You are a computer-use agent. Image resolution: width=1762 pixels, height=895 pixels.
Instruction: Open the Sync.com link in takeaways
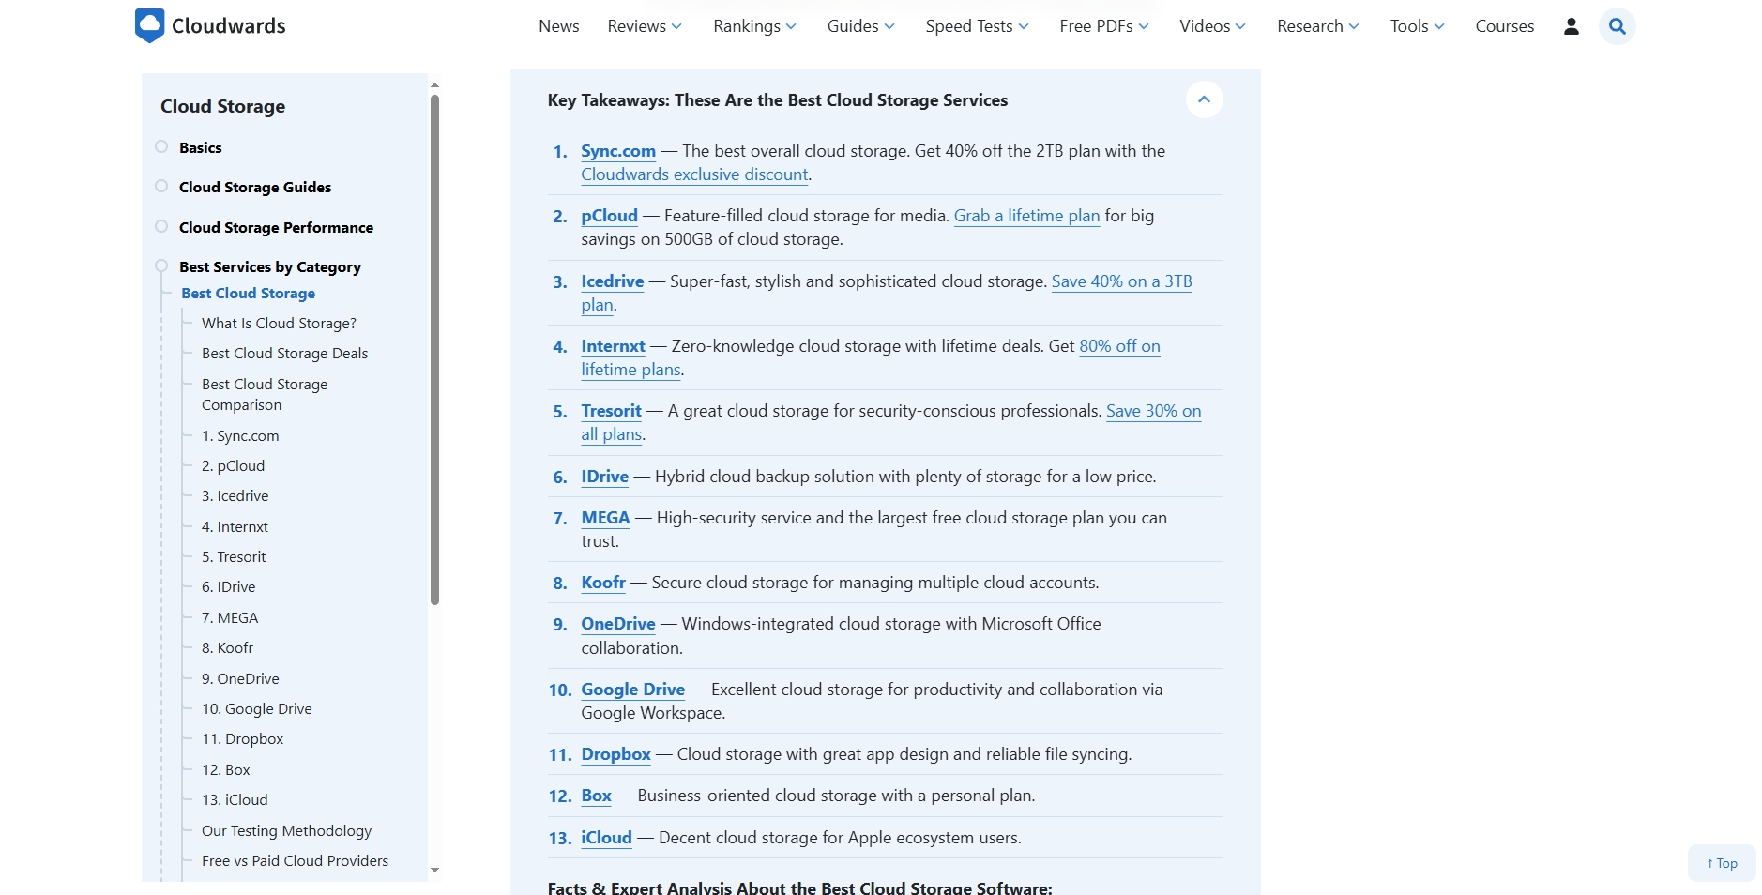[618, 151]
